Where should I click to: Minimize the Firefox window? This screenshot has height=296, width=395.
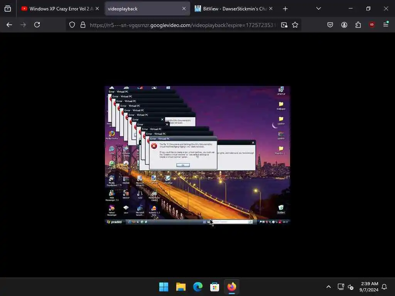tap(350, 8)
